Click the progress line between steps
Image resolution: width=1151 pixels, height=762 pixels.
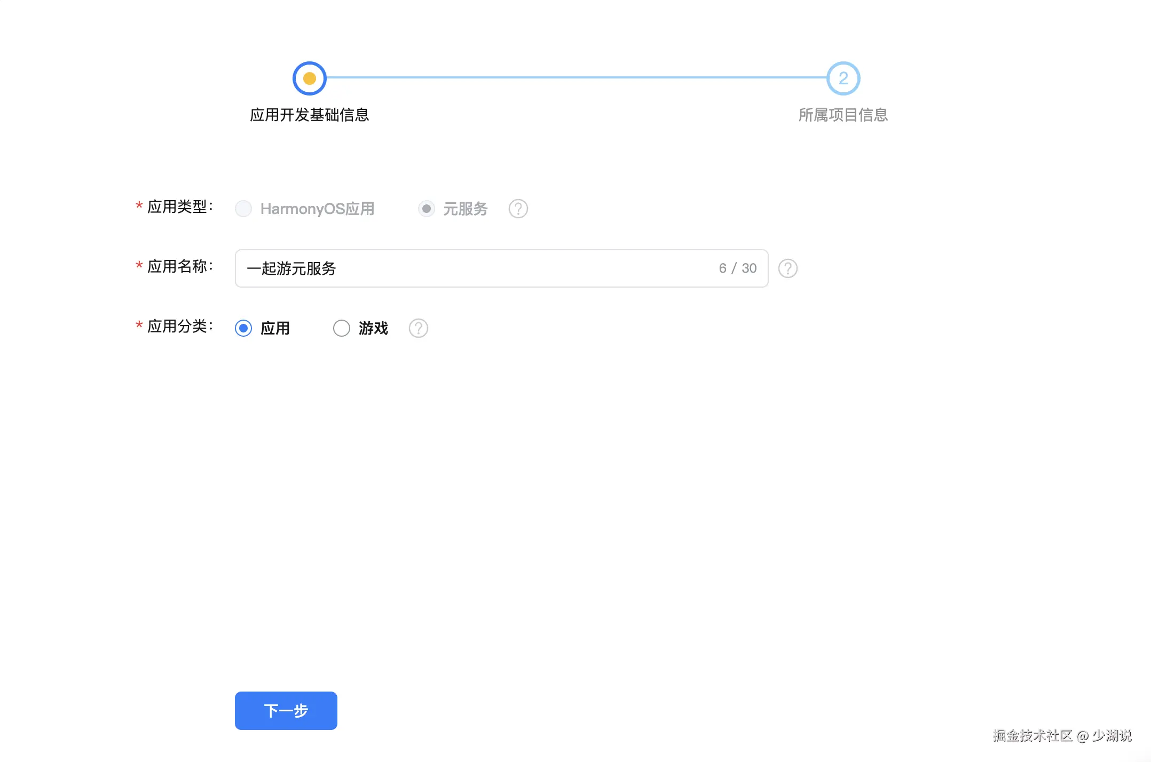577,78
